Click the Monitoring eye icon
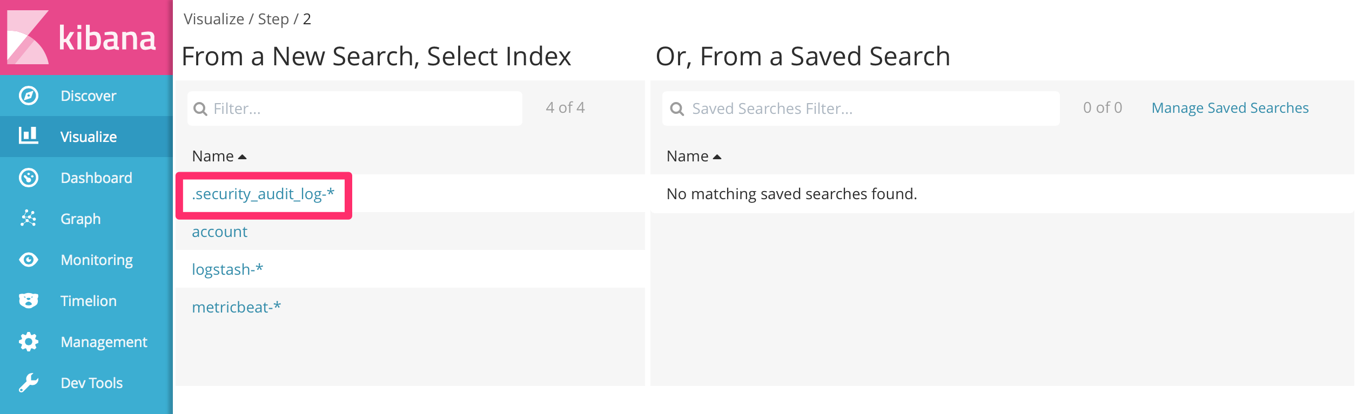The height and width of the screenshot is (414, 1357). click(29, 260)
